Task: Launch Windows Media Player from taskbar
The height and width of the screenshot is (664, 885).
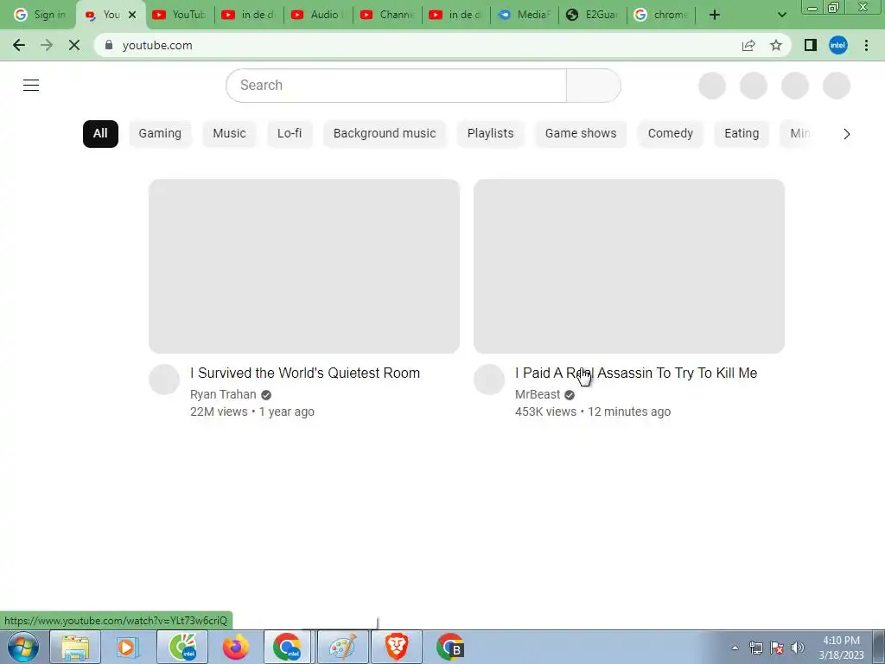Action: point(129,647)
